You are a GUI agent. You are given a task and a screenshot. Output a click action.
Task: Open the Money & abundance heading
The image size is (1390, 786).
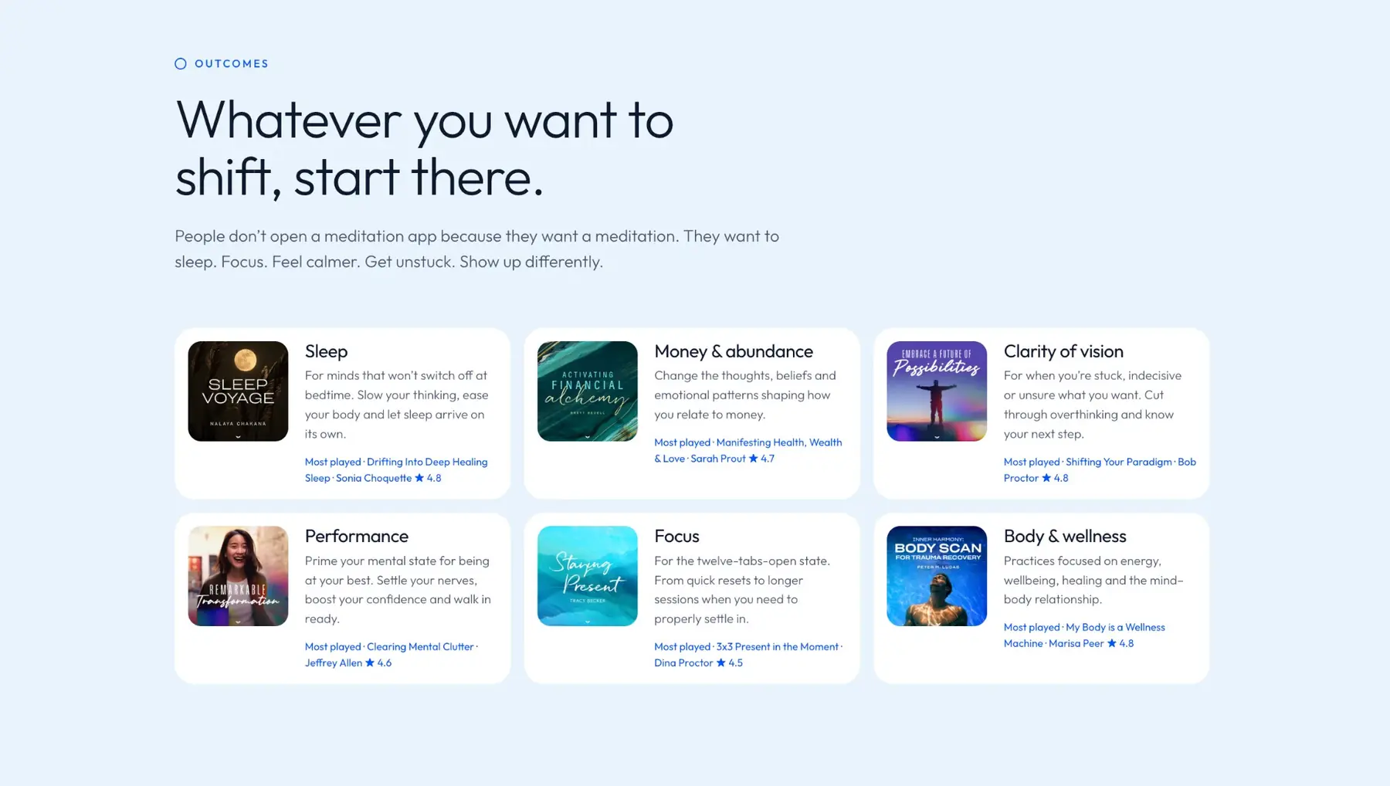click(x=734, y=351)
